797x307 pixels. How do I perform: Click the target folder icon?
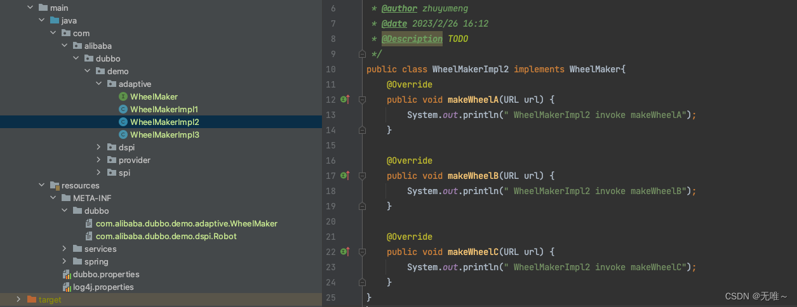pyautogui.click(x=32, y=299)
